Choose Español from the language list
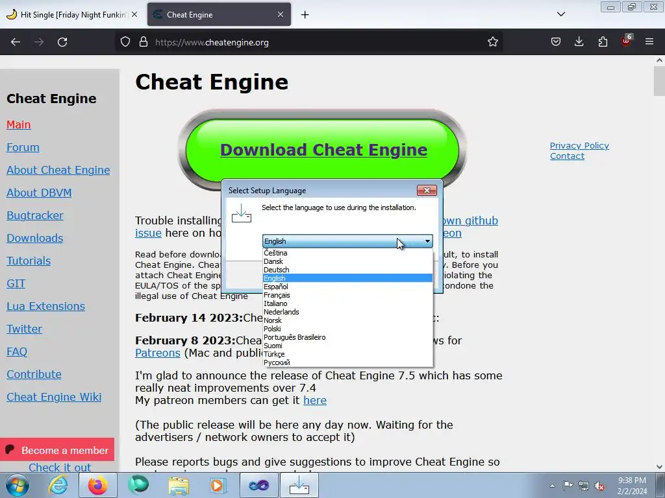665x498 pixels. coord(348,287)
